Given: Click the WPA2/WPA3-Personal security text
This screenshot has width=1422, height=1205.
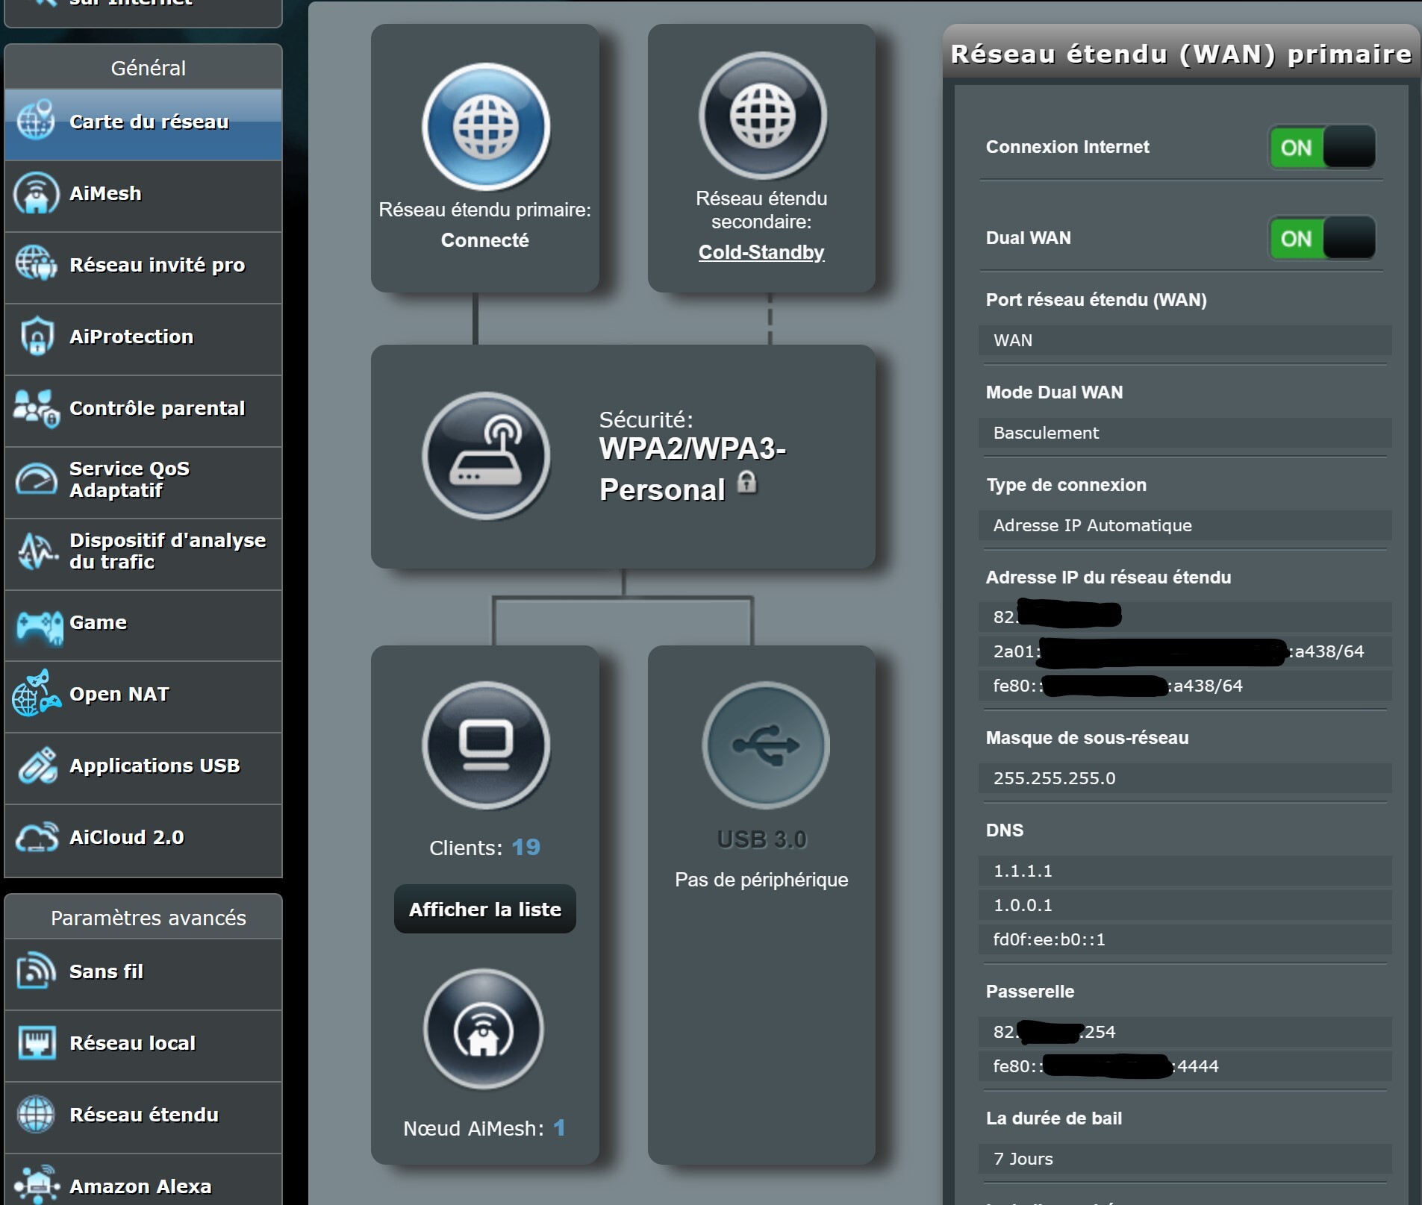Looking at the screenshot, I should pyautogui.click(x=693, y=469).
